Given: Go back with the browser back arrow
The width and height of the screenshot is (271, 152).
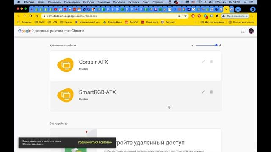Looking at the screenshot, I should (x=19, y=16).
